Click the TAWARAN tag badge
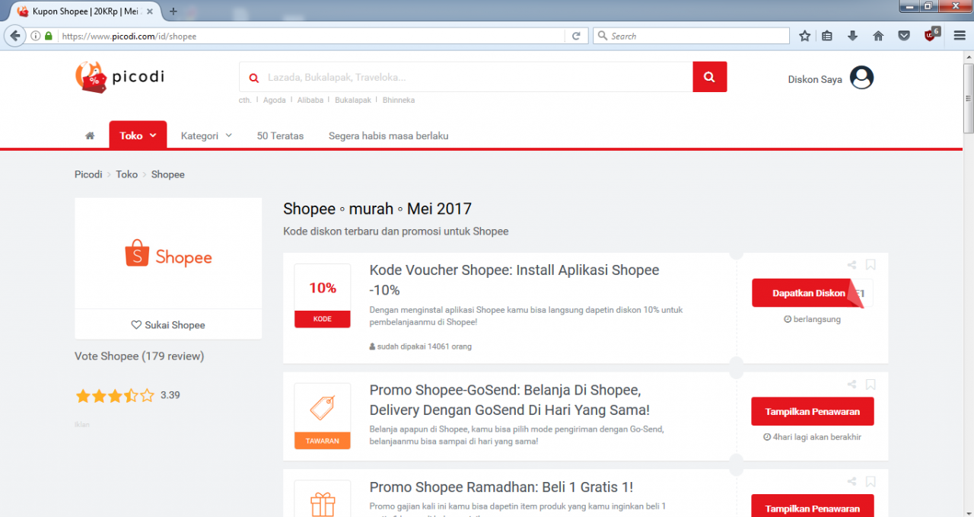Image resolution: width=974 pixels, height=517 pixels. point(323,416)
